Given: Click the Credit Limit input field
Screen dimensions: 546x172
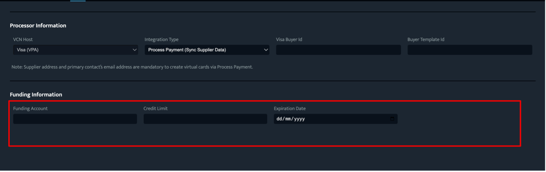Looking at the screenshot, I should [x=205, y=119].
